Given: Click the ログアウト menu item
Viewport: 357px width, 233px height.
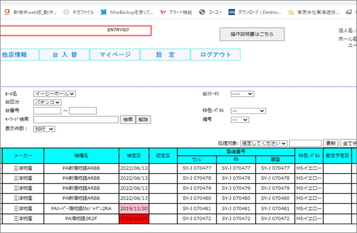Looking at the screenshot, I should pos(215,55).
